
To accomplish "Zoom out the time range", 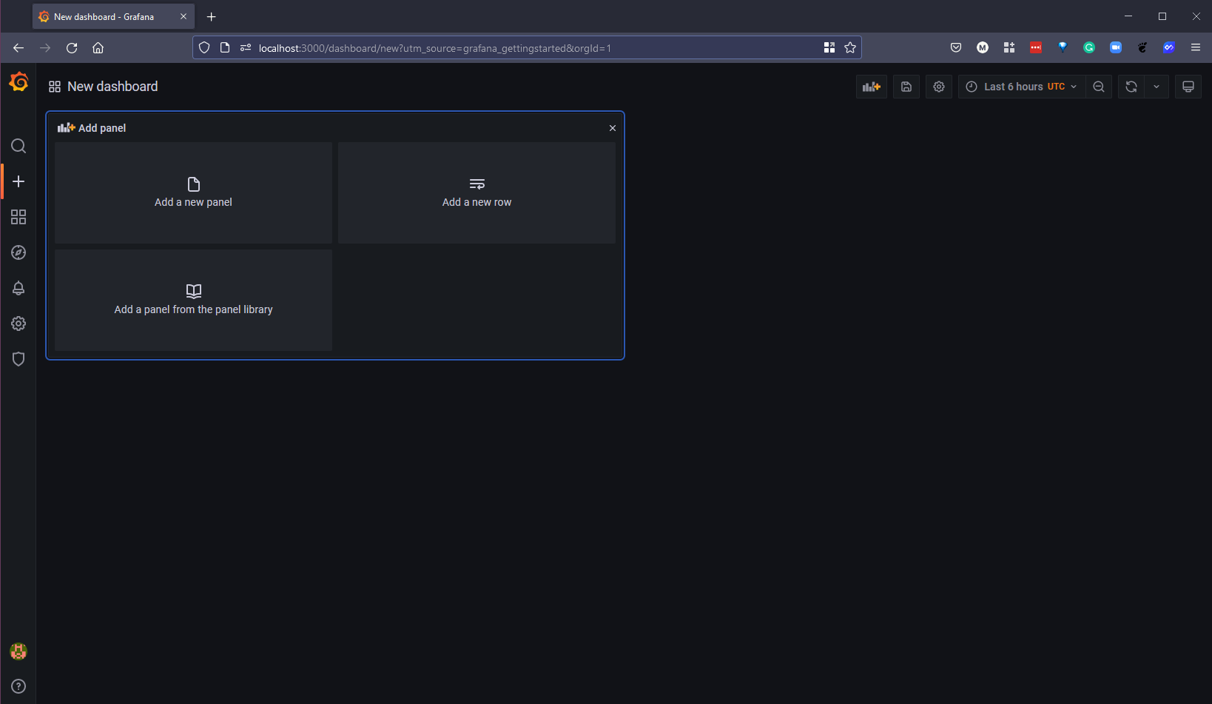I will pos(1099,87).
